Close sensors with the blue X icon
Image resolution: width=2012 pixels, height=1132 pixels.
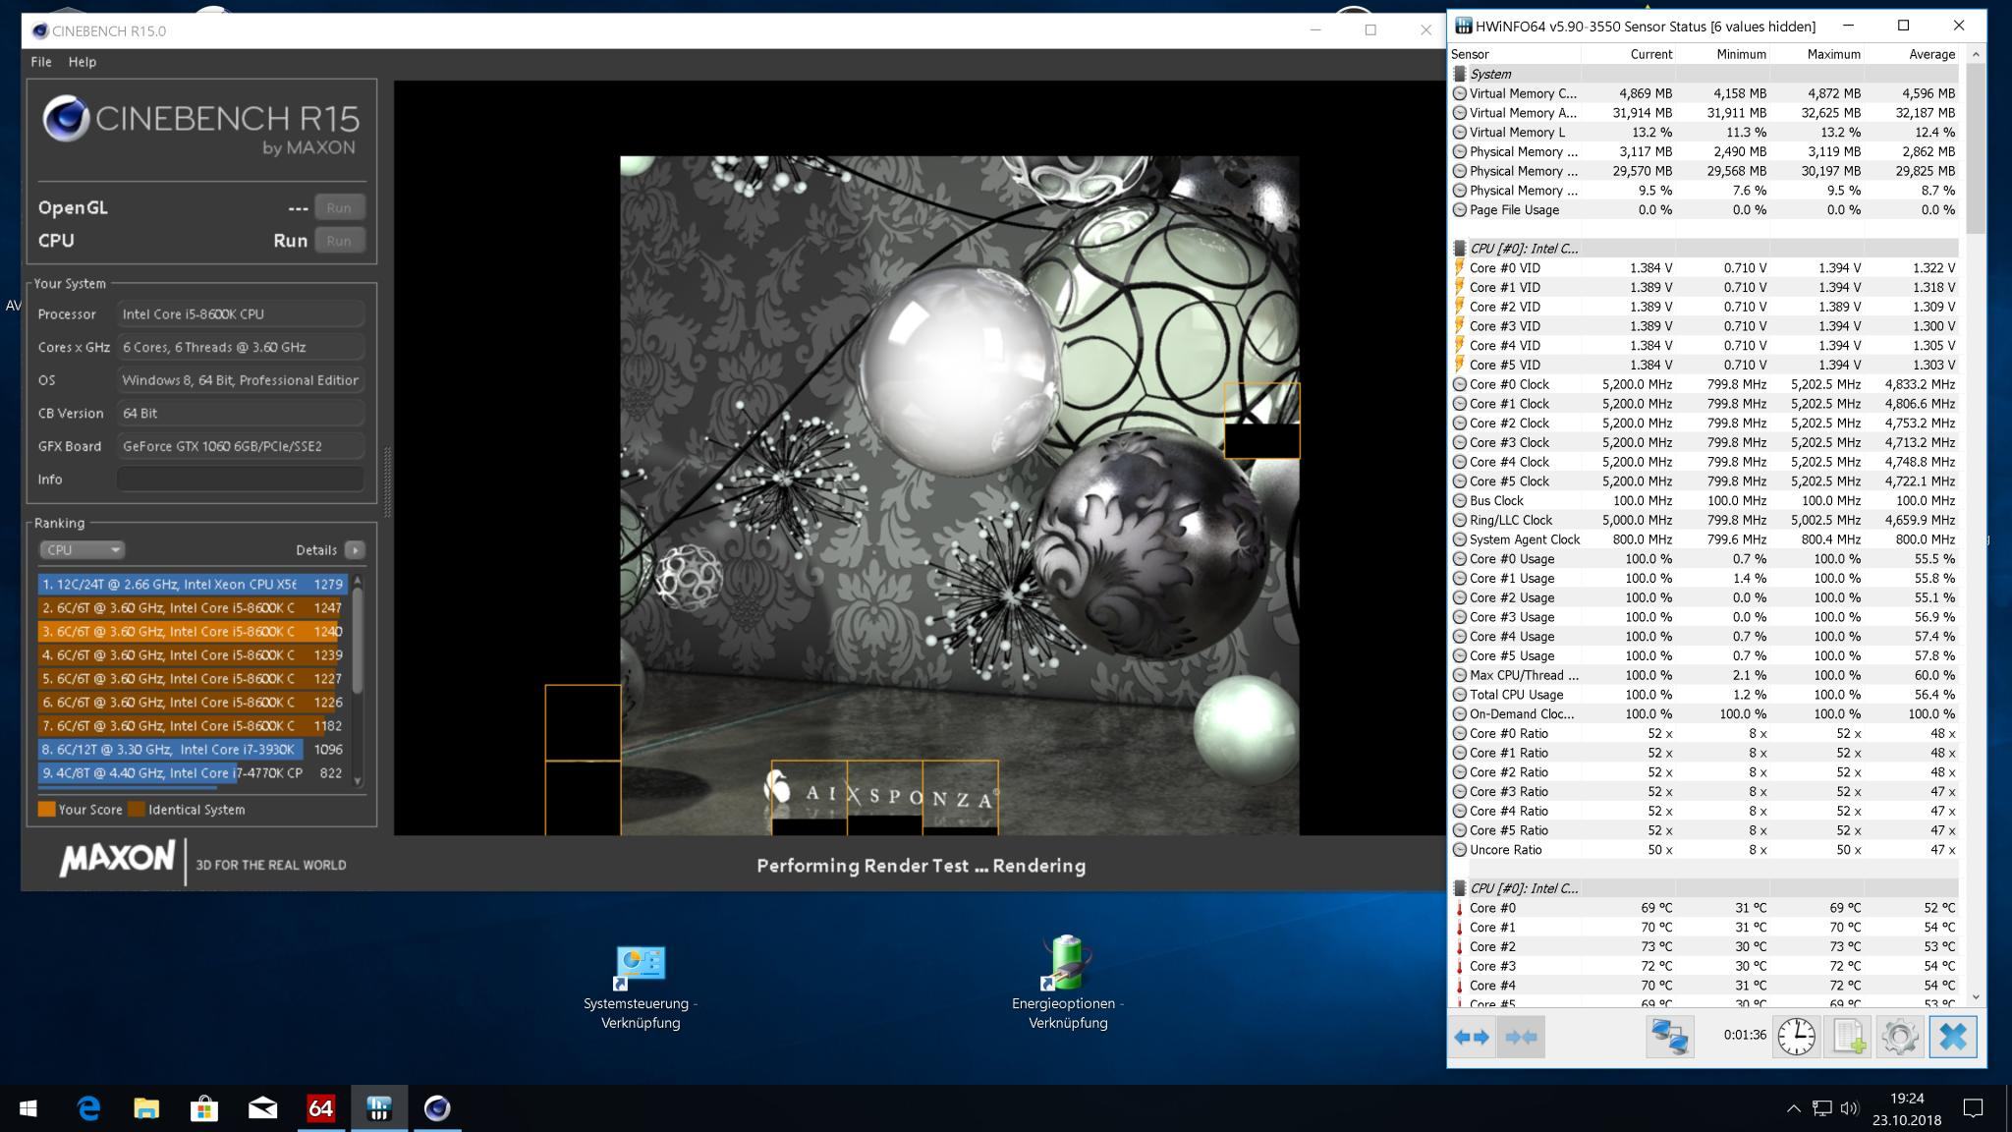pyautogui.click(x=1952, y=1037)
